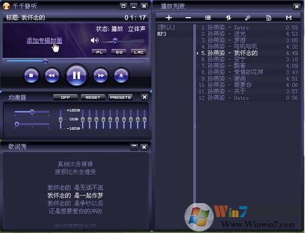
Task: Click the equalizer balance slider
Action: [32, 112]
